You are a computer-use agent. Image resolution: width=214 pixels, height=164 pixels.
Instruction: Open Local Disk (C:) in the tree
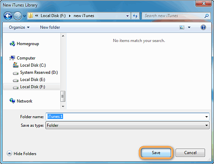33,65
